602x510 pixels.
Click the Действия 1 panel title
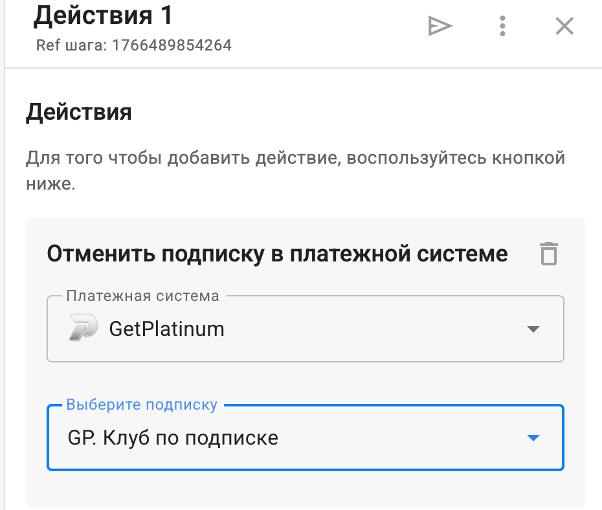(104, 16)
